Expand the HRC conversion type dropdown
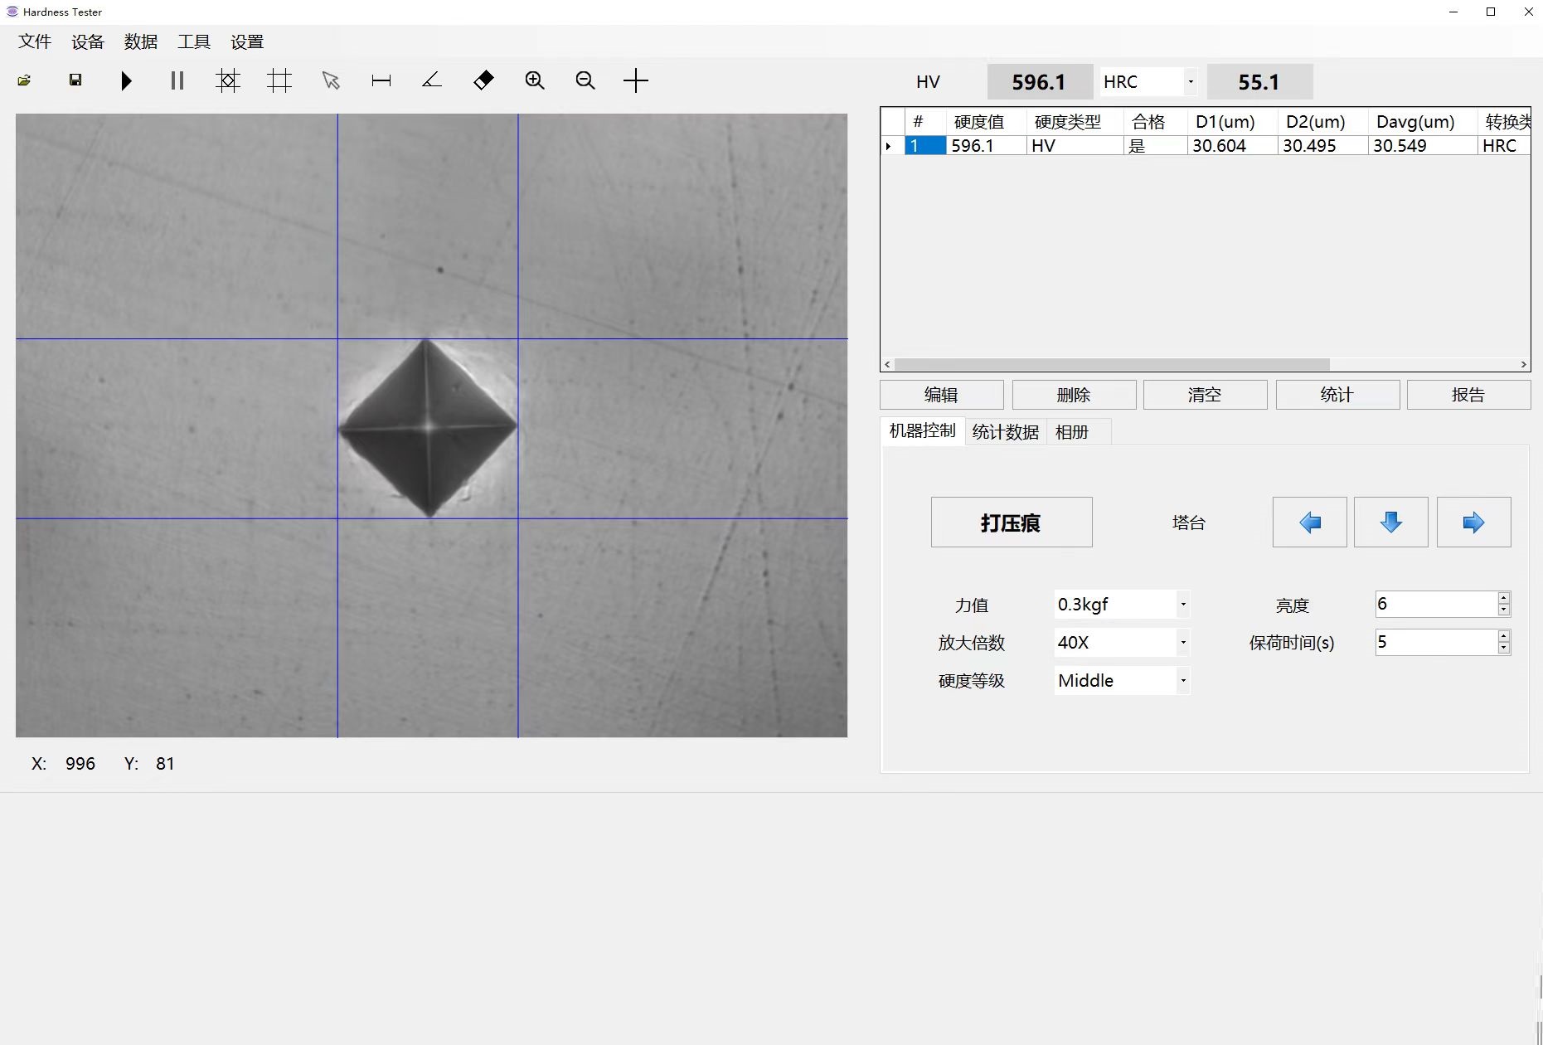 (1191, 81)
